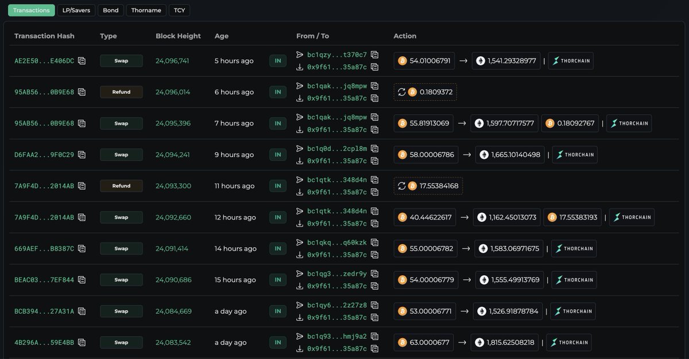Open block height 24,096,741
Screen dimensions: 689x359
point(172,61)
